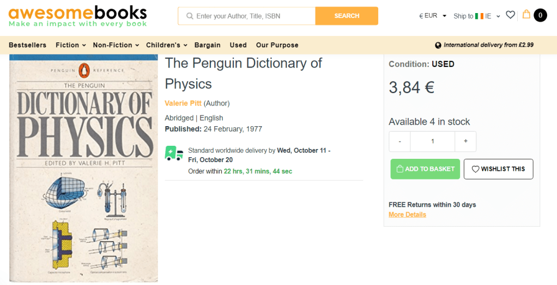The image size is (557, 285).
Task: Click the basket item count badge
Action: click(540, 15)
